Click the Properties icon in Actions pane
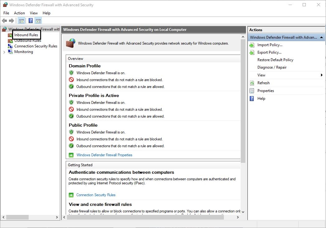Screen dimensions: 326x228 pyautogui.click(x=252, y=91)
